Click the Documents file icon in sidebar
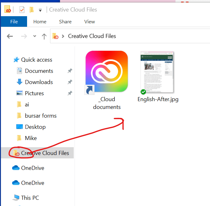 pyautogui.click(x=19, y=71)
